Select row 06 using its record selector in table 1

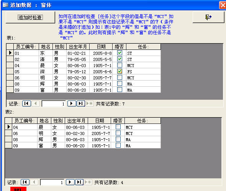tap(10, 78)
